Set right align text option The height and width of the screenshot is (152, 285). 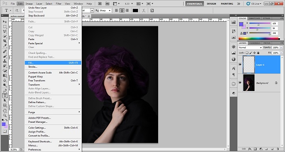pos(127,10)
